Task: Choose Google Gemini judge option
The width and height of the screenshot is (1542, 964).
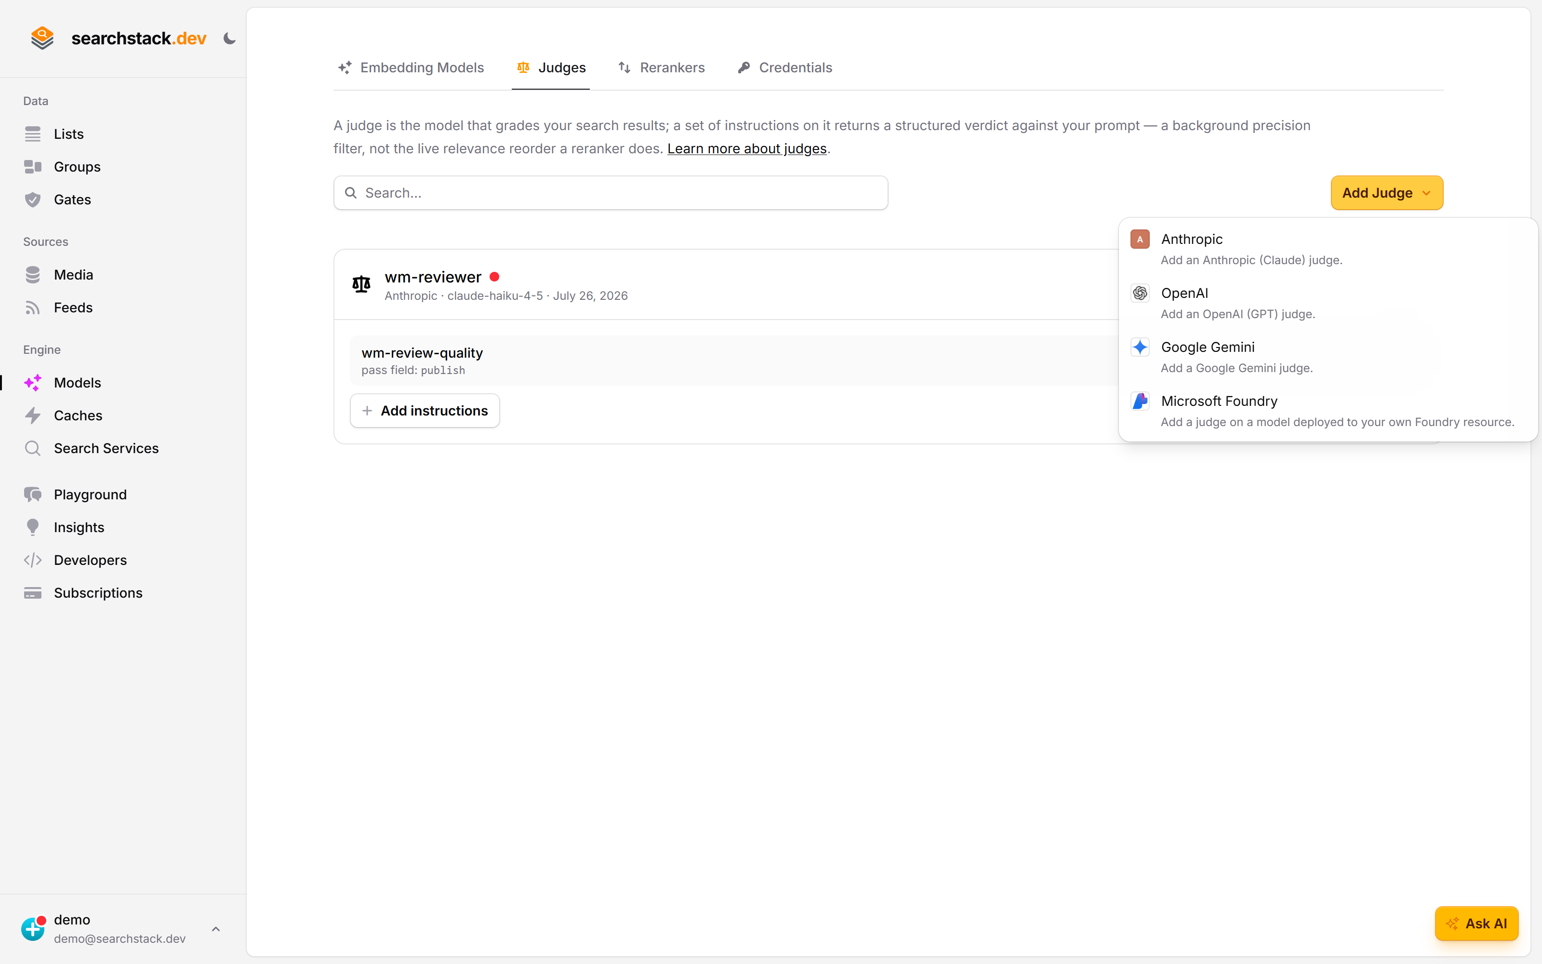Action: 1328,357
